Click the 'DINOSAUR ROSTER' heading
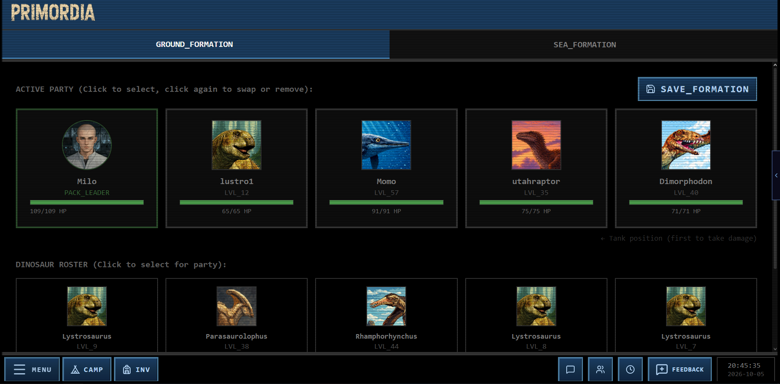The image size is (780, 384). point(121,265)
